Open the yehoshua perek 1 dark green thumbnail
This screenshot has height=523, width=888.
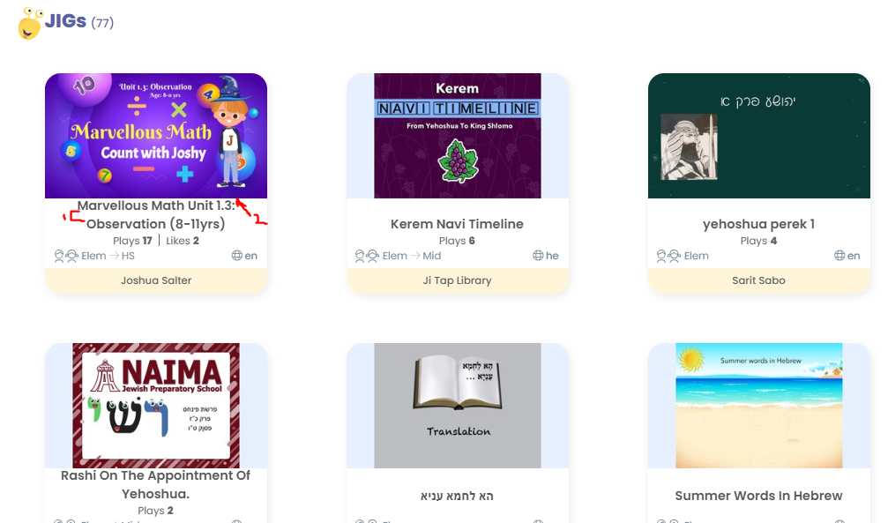click(759, 136)
